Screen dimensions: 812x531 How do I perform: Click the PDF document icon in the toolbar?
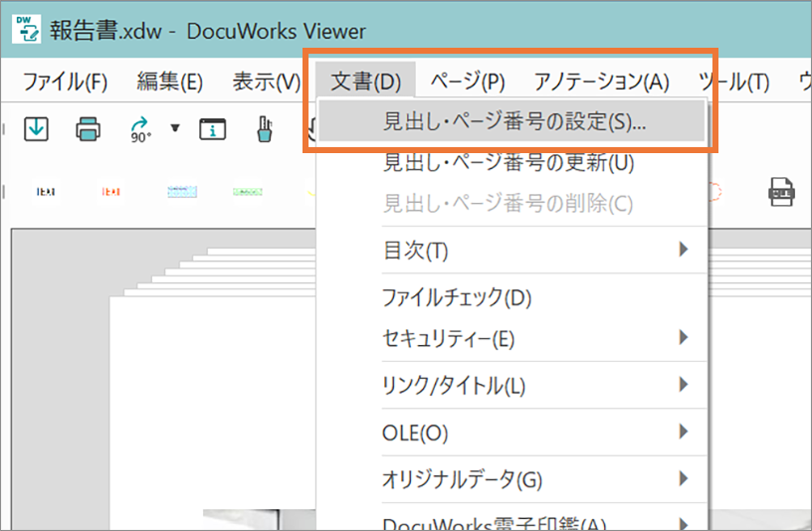click(781, 192)
